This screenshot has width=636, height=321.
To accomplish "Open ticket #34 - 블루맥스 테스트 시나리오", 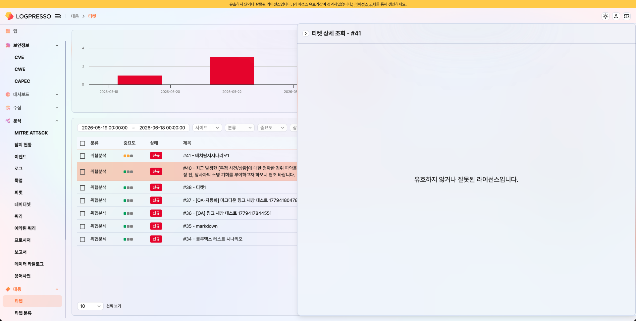I will pyautogui.click(x=213, y=239).
